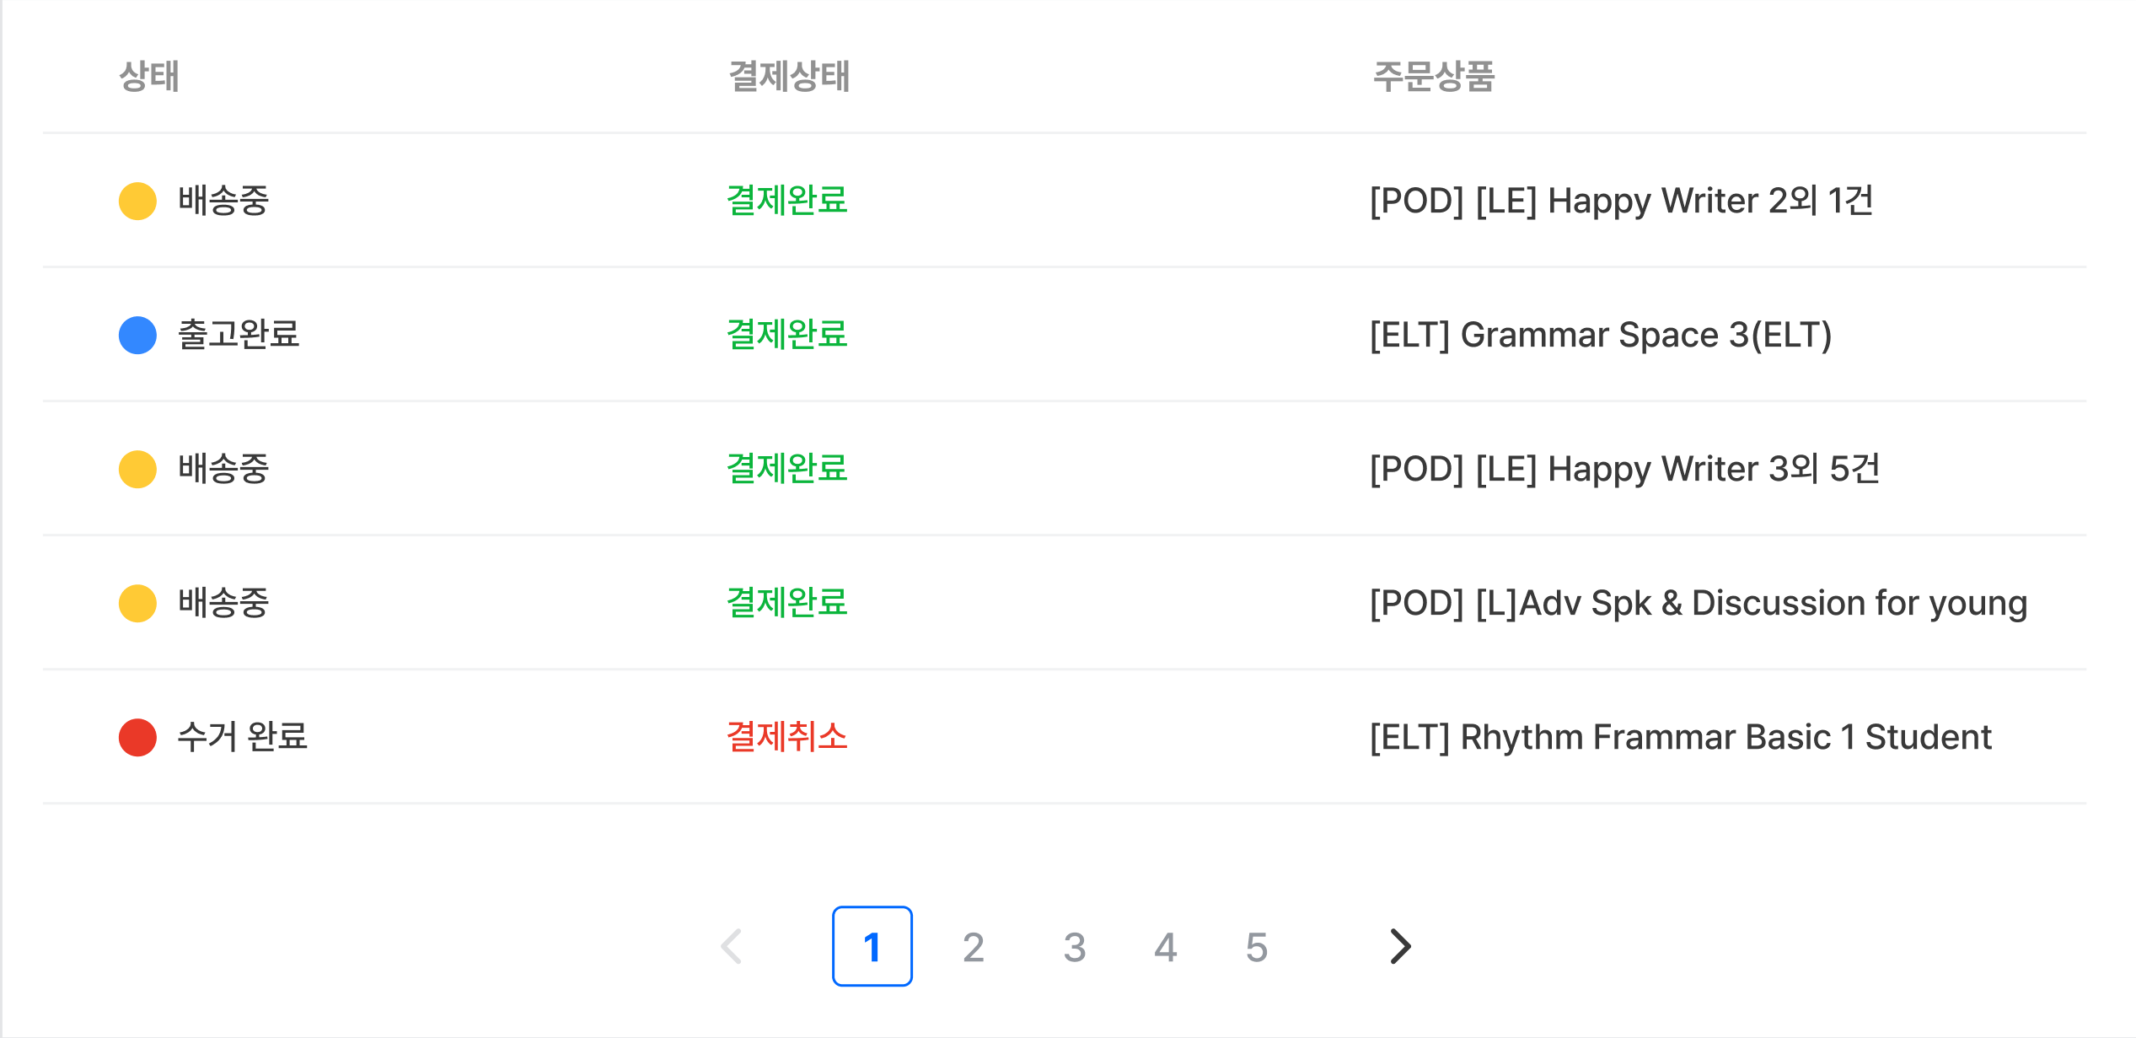
Task: Click yellow status dot for Happy Writer 3
Action: pyautogui.click(x=137, y=469)
